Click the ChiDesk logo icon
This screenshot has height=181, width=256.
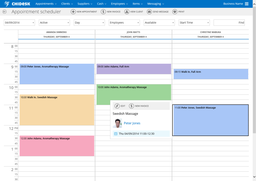(x=7, y=3)
